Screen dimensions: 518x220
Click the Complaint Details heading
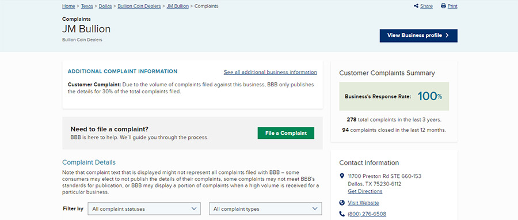click(89, 162)
